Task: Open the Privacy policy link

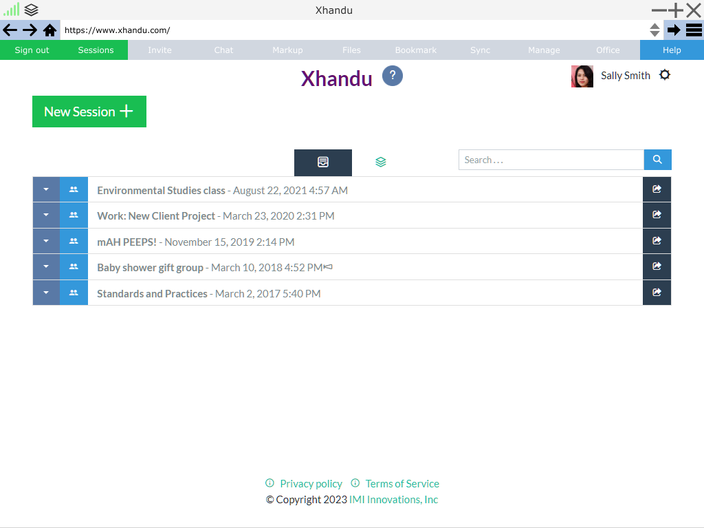Action: pos(311,484)
